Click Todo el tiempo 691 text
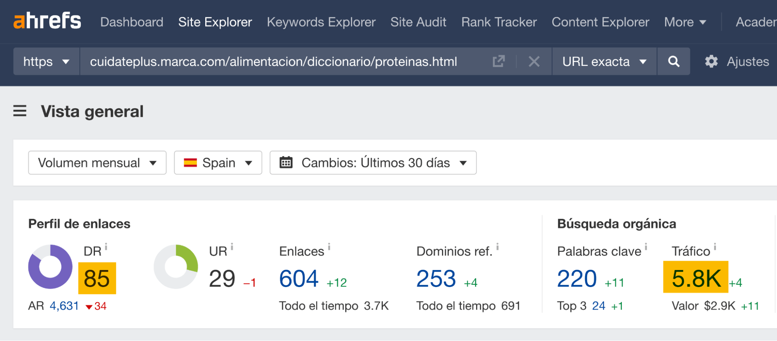The height and width of the screenshot is (341, 777). (468, 306)
